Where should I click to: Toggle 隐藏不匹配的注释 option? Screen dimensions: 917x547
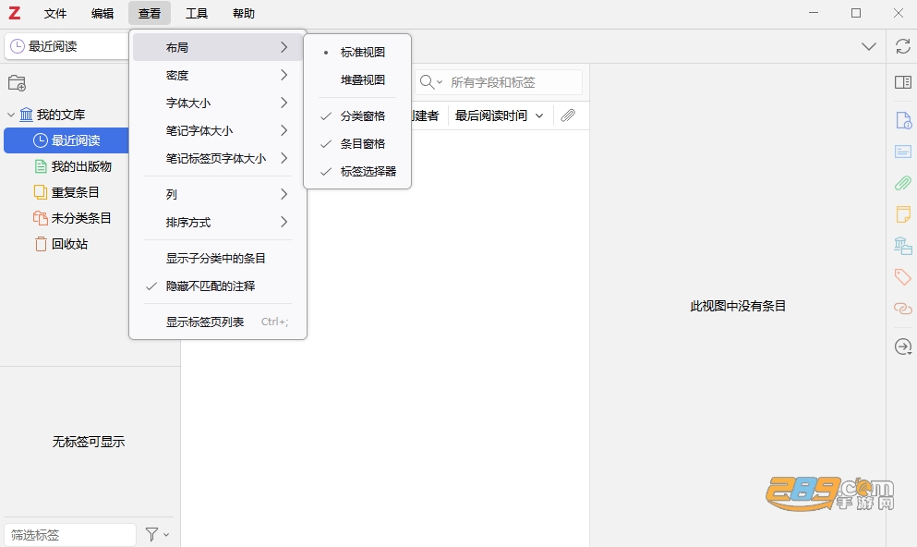click(218, 286)
